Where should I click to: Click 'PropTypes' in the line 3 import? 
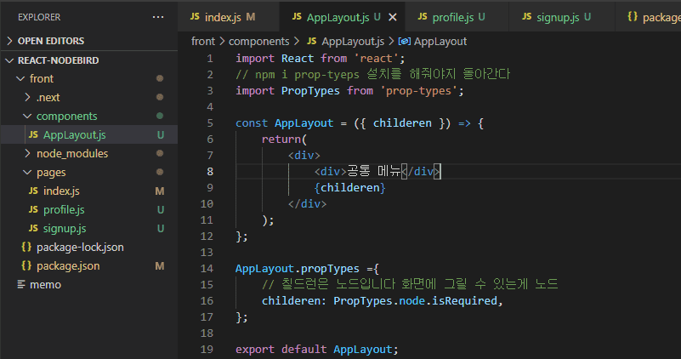(x=310, y=91)
